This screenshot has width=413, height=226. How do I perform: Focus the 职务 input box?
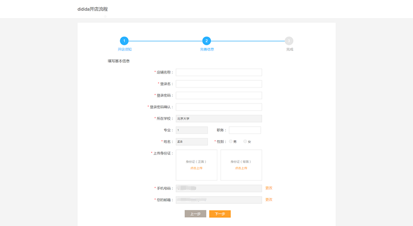(245, 130)
